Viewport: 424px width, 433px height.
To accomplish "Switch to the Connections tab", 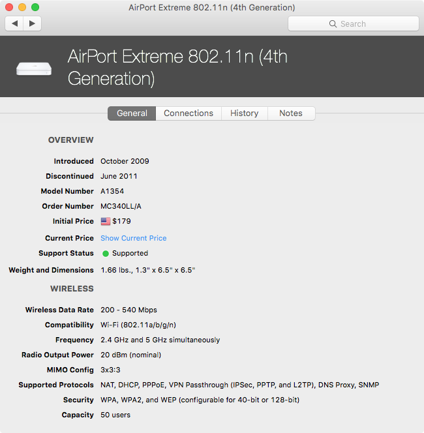I will click(189, 113).
